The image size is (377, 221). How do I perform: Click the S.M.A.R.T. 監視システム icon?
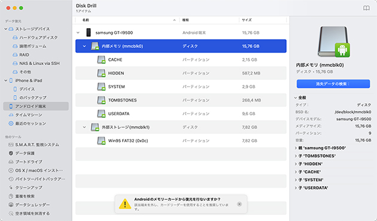(11, 145)
